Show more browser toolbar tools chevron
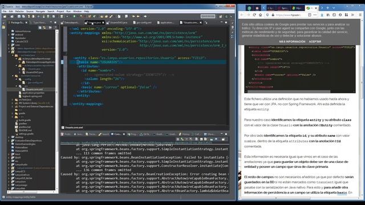Image resolution: width=365 pixels, height=205 pixels. 352,15
